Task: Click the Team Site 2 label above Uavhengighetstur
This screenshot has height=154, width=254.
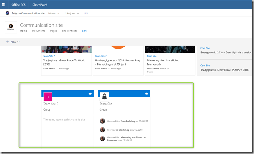Action: pyautogui.click(x=101, y=56)
